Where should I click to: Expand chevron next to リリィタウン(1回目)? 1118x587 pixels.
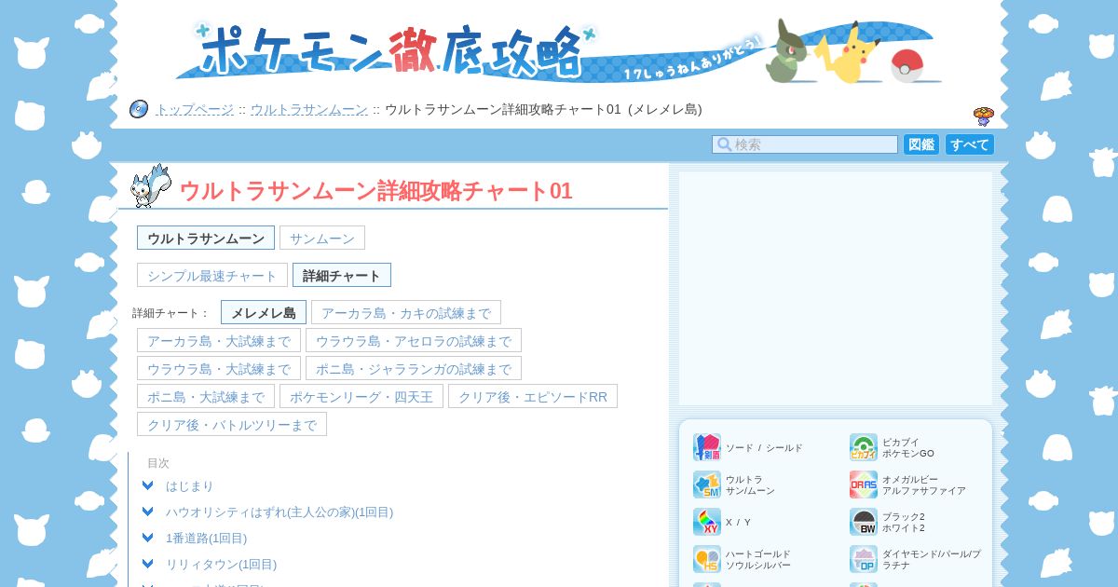coord(147,564)
